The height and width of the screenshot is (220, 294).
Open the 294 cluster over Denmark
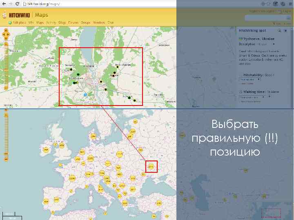coord(93,136)
